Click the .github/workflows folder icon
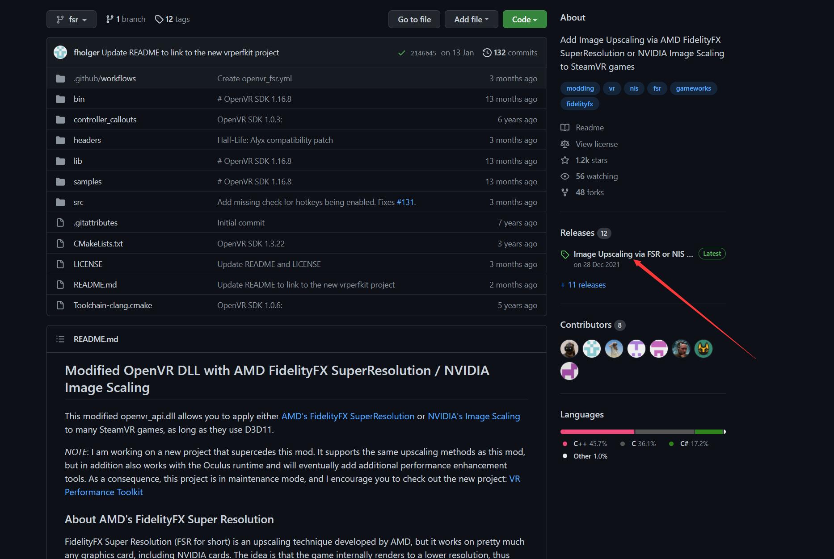 pyautogui.click(x=60, y=79)
